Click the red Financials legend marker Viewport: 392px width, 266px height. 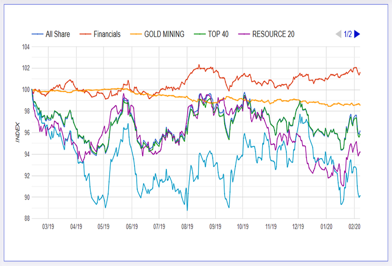(85, 34)
